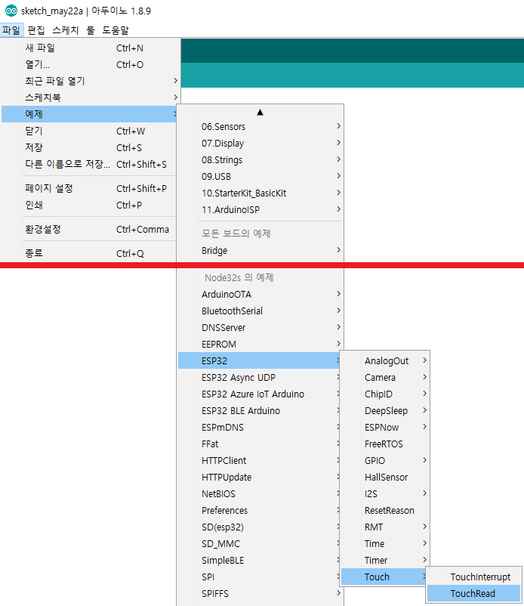This screenshot has height=606, width=524.
Task: Expand Bridge examples
Action: pyautogui.click(x=260, y=250)
